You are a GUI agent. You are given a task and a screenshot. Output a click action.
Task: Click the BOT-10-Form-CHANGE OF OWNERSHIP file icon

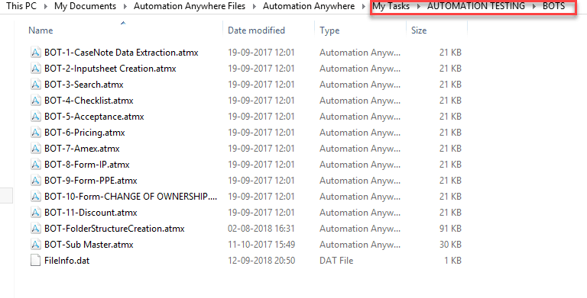(35, 197)
